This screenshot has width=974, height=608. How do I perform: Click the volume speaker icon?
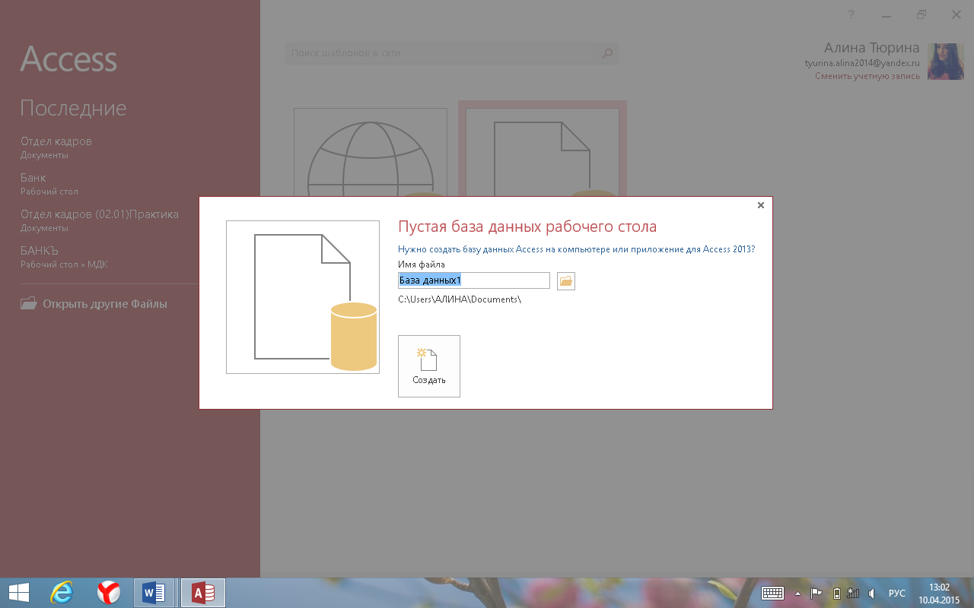point(871,594)
